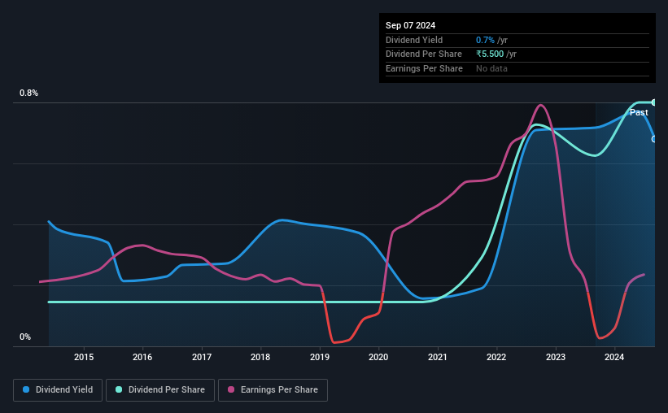Toggle the Dividend Per Share legend button
Viewport: 668px width, 413px height.
coord(160,390)
